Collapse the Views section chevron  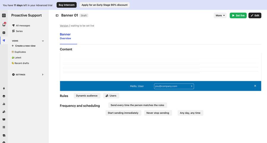click(x=43, y=41)
